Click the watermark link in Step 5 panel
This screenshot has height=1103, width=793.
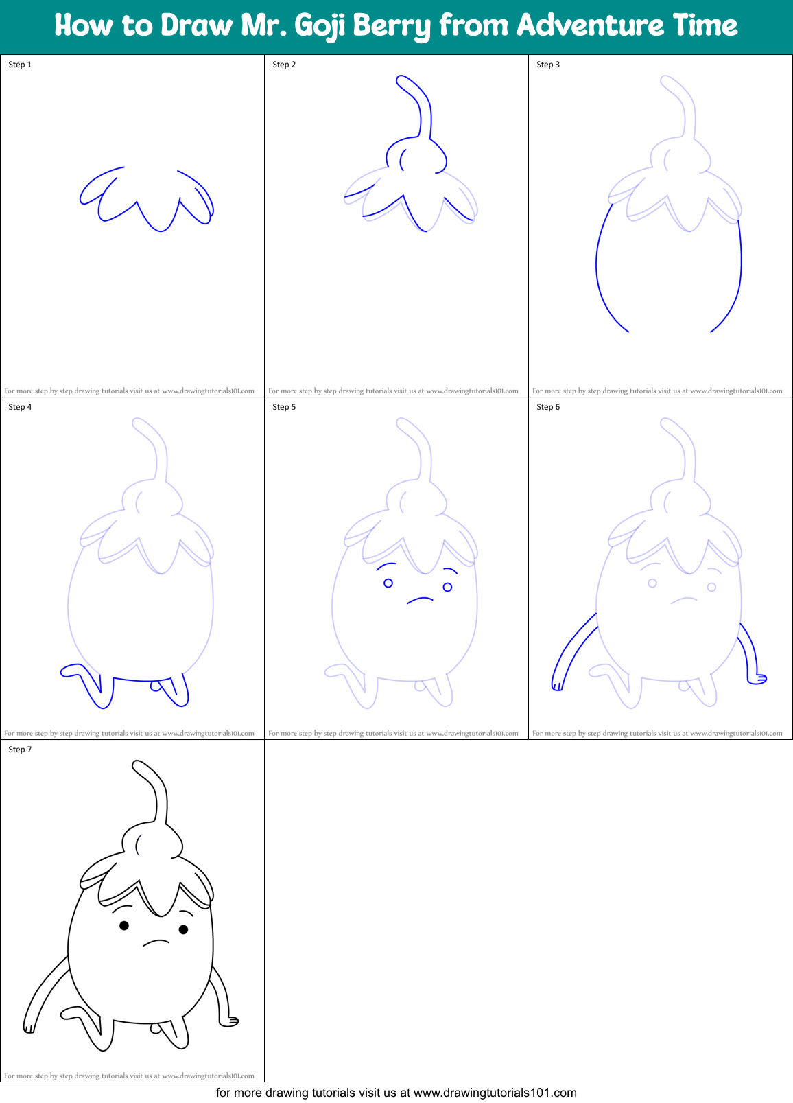coord(393,733)
